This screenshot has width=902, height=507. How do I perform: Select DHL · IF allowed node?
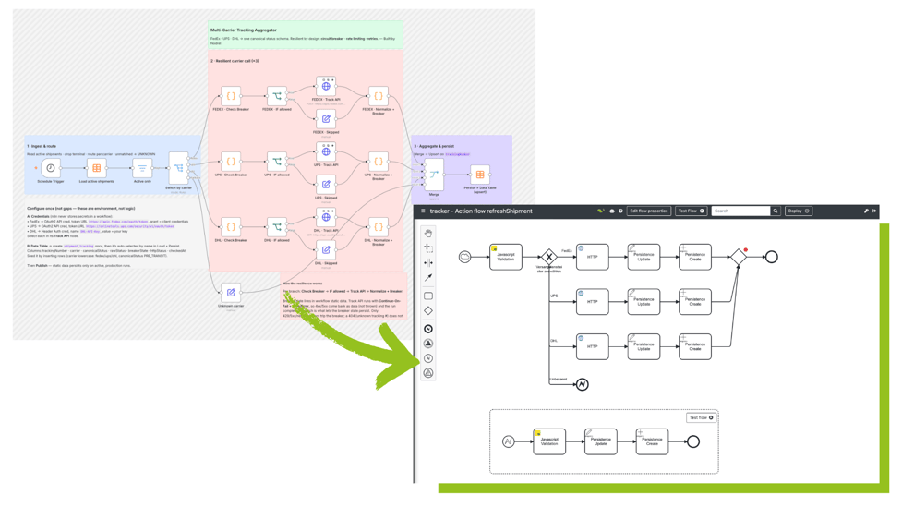click(277, 227)
